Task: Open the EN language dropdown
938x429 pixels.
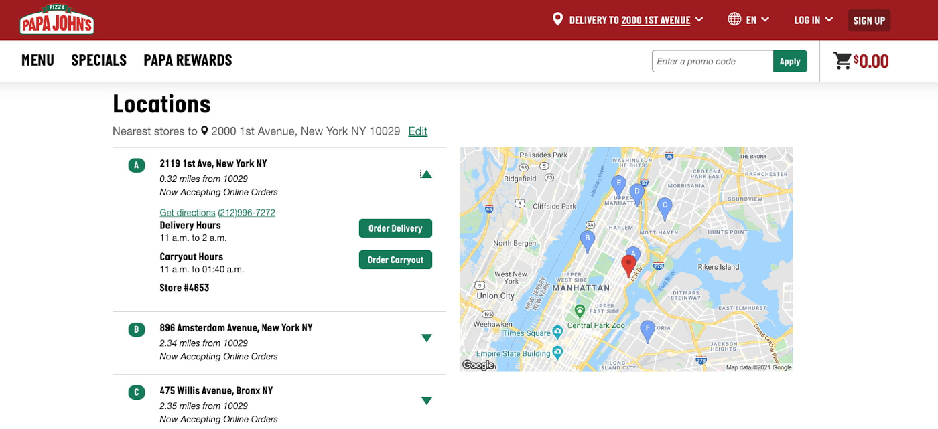Action: (748, 20)
